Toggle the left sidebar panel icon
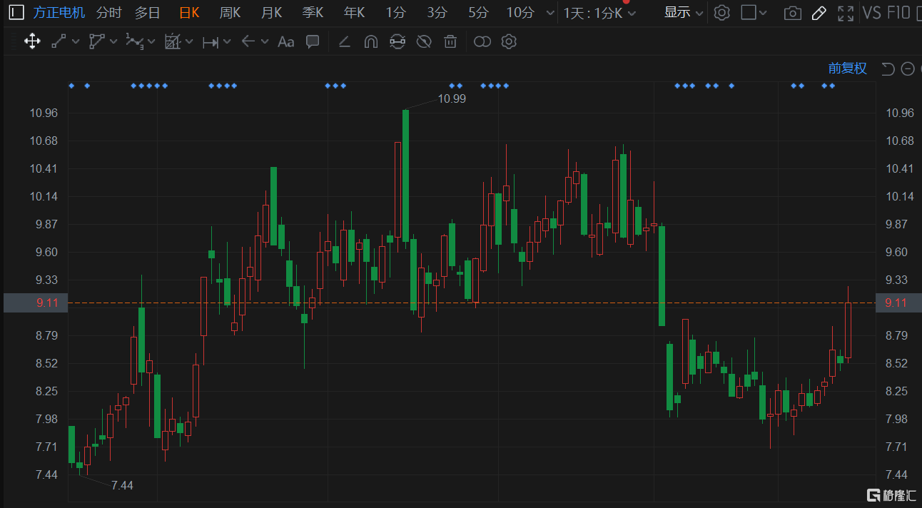922x508 pixels. click(16, 12)
